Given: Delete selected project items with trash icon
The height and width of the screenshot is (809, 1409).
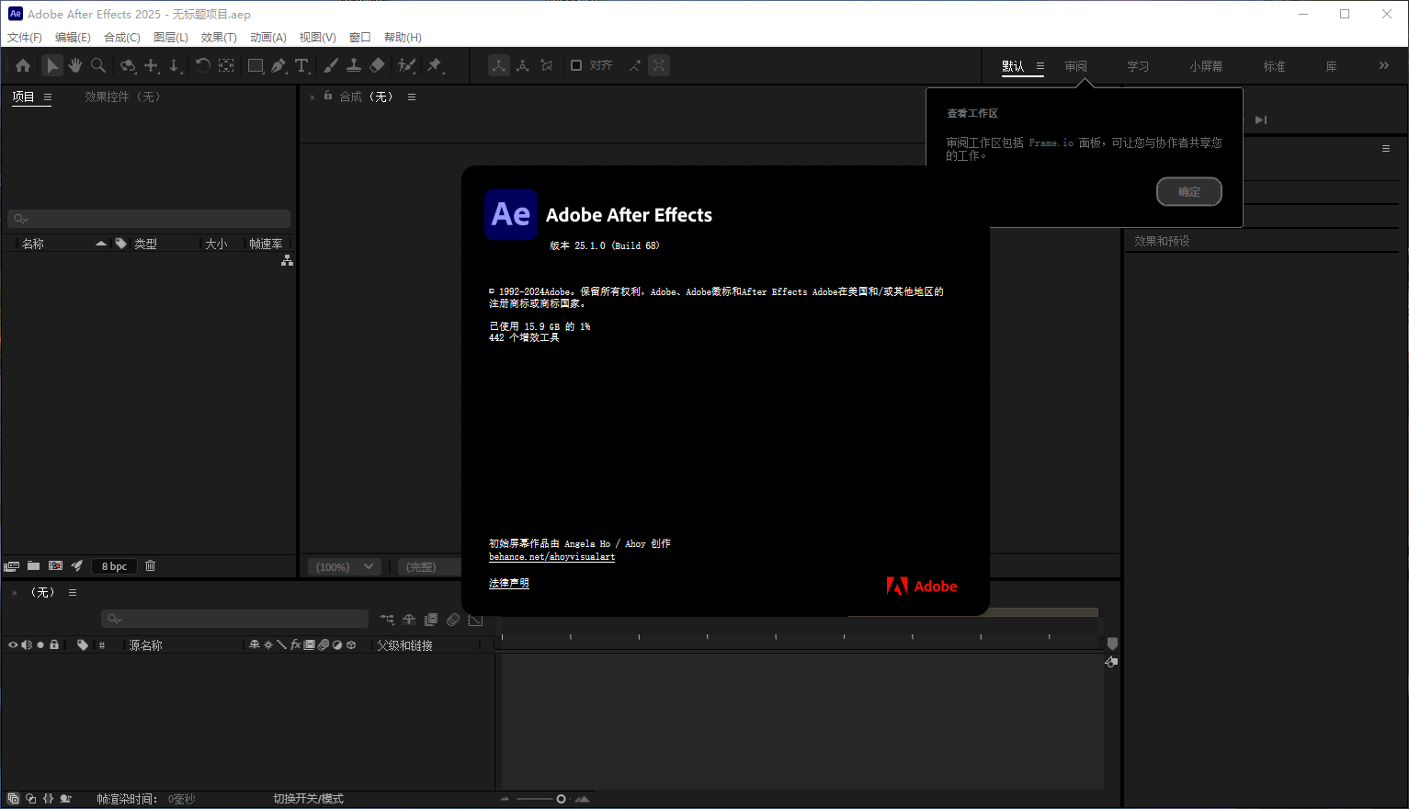Looking at the screenshot, I should [151, 566].
